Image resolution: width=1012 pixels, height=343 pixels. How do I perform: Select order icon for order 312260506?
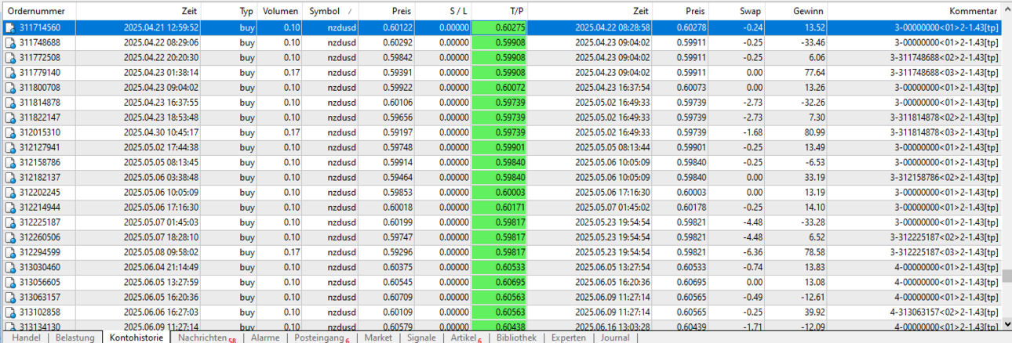[10, 237]
